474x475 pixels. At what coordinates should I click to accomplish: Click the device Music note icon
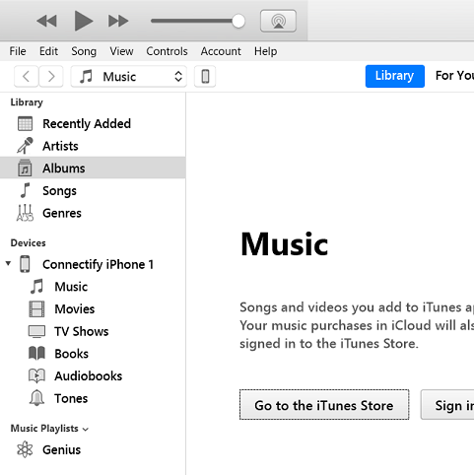[36, 287]
